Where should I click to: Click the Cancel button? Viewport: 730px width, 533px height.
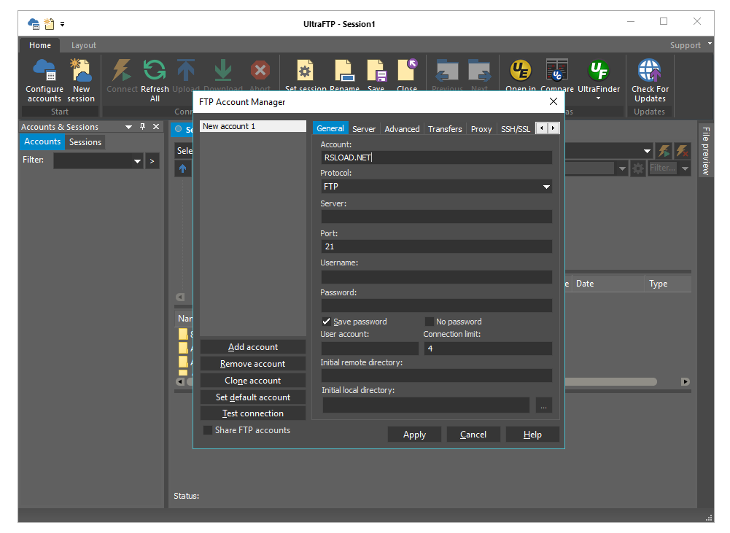pos(473,435)
